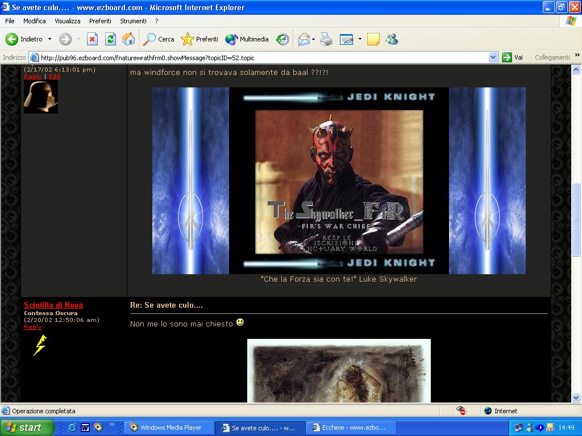Image resolution: width=582 pixels, height=436 pixels.
Task: Click Reply under Scintilla di Nova's post
Action: click(32, 326)
